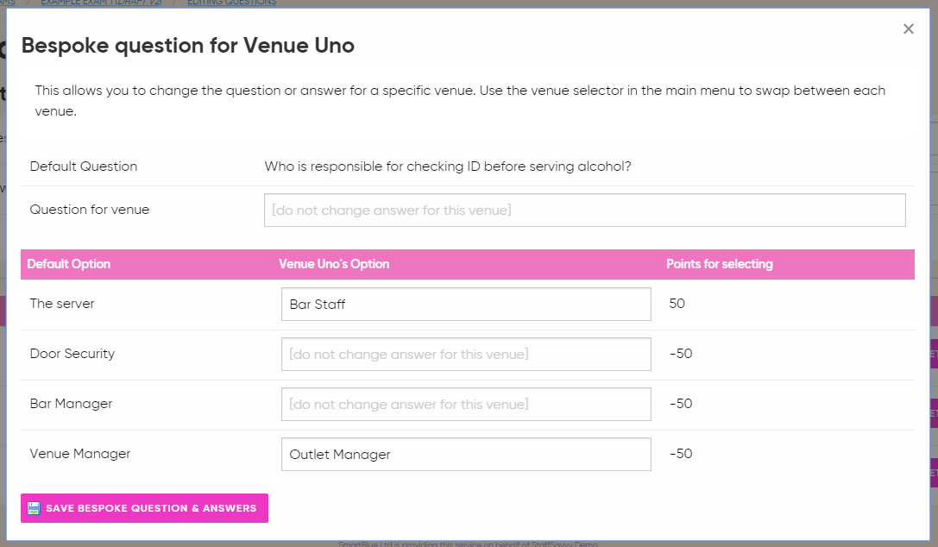
Task: Edit the Bar Staff option field
Action: coord(466,305)
